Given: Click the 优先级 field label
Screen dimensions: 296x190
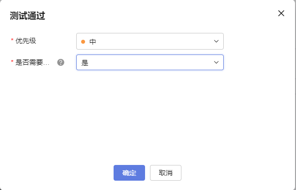Looking at the screenshot, I should pos(26,41).
